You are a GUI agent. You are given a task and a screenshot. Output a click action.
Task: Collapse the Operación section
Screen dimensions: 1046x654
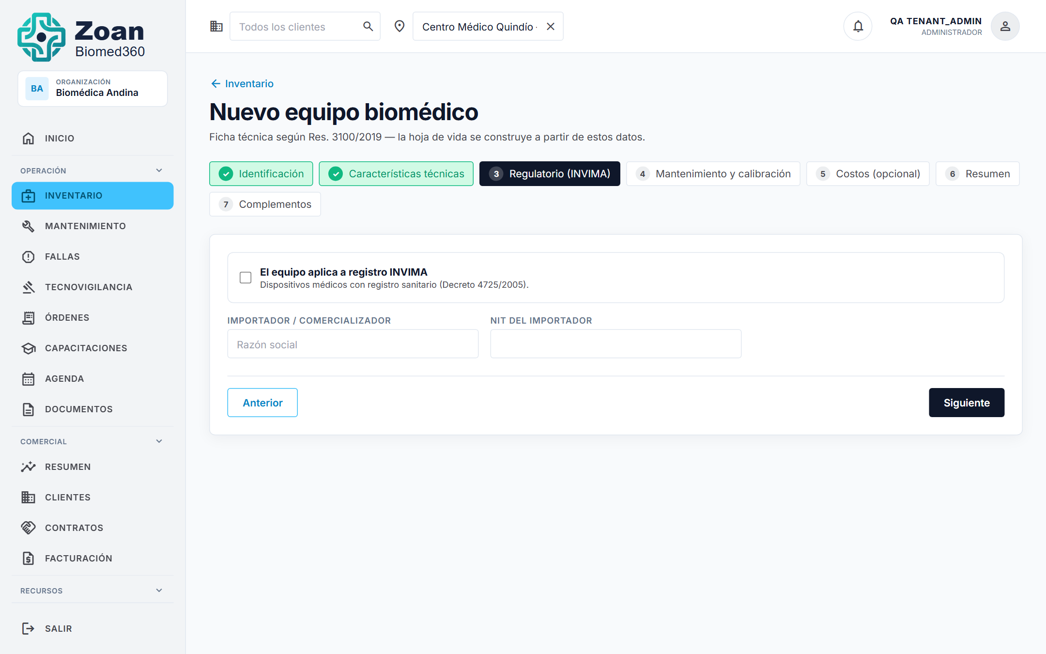(x=159, y=171)
